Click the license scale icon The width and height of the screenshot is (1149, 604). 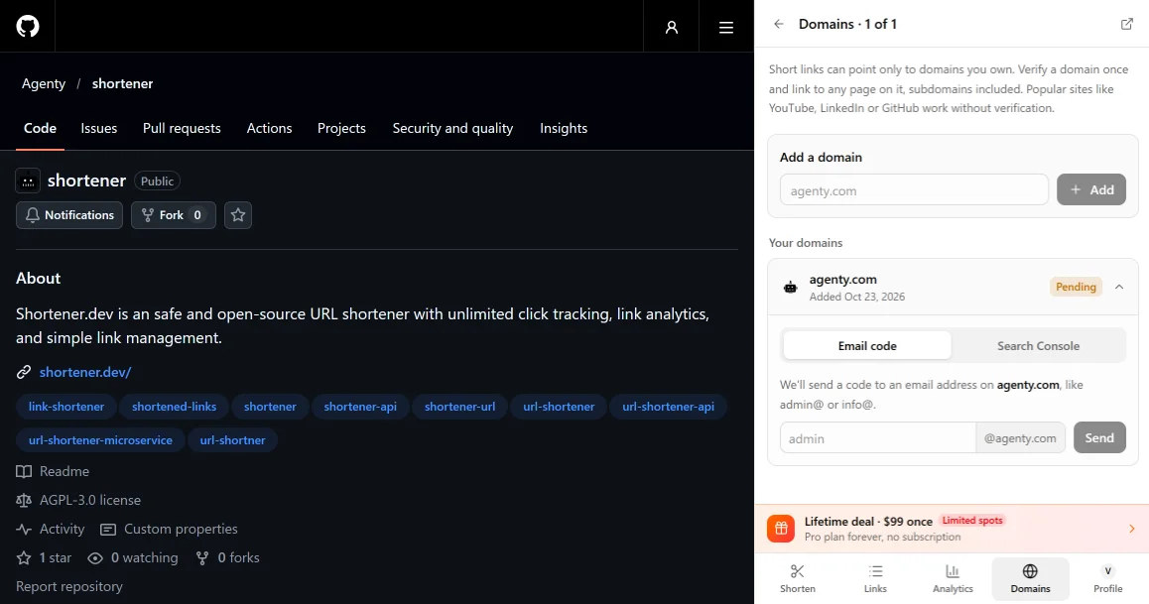(24, 500)
